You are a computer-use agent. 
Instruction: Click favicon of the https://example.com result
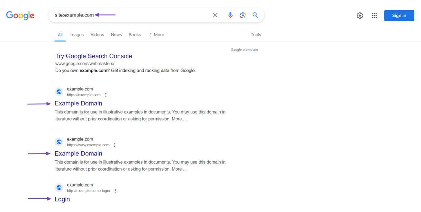point(59,92)
